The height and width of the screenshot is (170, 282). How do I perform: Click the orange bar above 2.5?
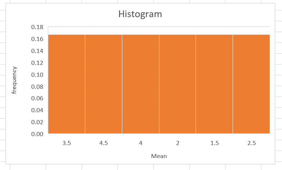pos(251,84)
